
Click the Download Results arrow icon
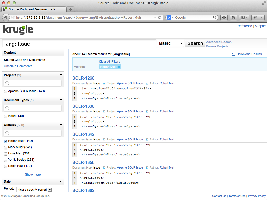pyautogui.click(x=233, y=54)
